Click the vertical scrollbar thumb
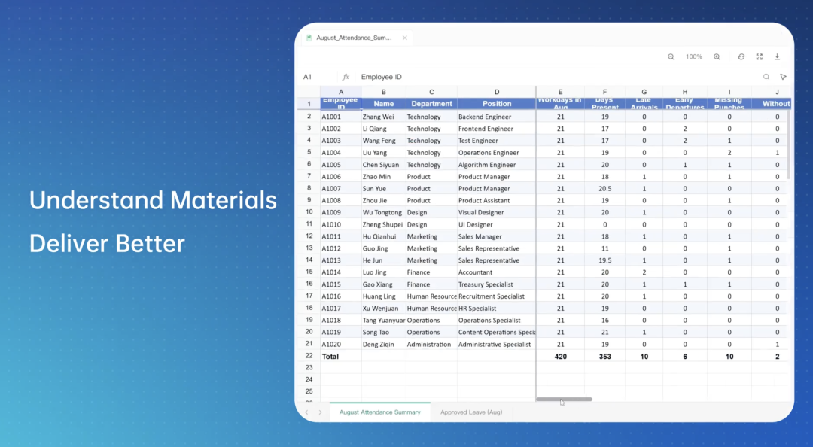 click(x=788, y=145)
